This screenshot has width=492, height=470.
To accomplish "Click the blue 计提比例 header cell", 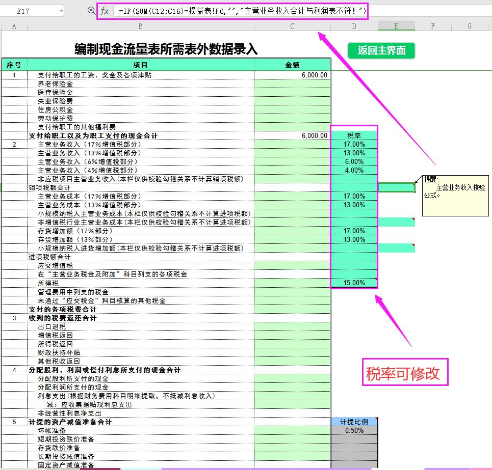I will click(x=354, y=422).
